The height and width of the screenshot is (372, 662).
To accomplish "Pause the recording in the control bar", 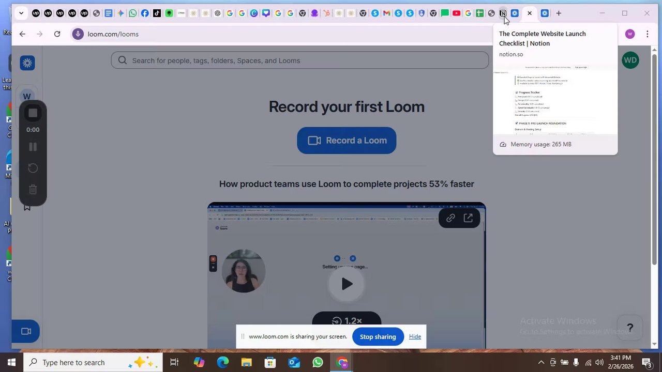I will click(33, 147).
